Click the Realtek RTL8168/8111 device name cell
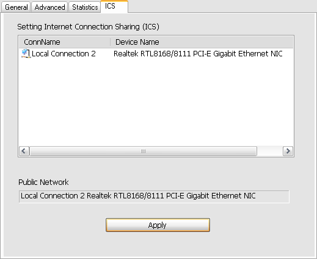Screen dimensions: 317x259 click(x=198, y=54)
